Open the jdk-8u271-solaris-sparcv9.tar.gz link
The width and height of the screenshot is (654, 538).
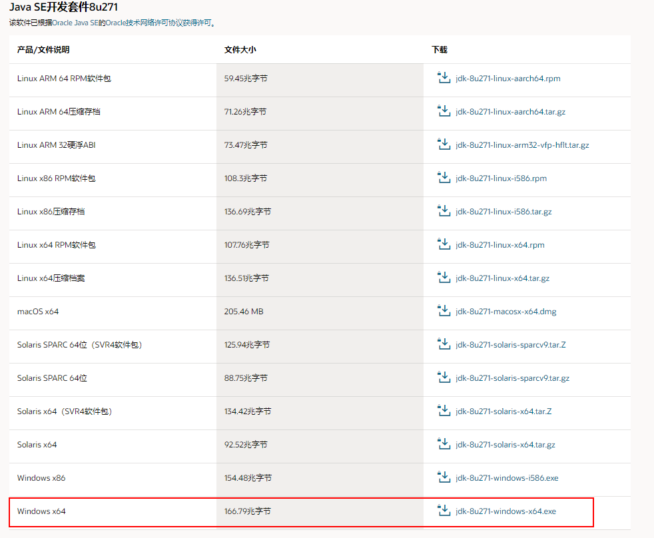[513, 378]
